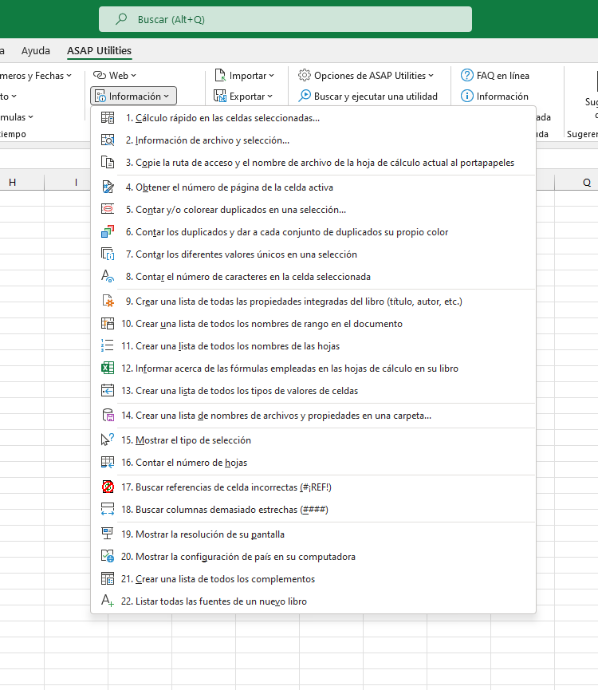
Task: Open FAQ en línea
Action: point(494,75)
